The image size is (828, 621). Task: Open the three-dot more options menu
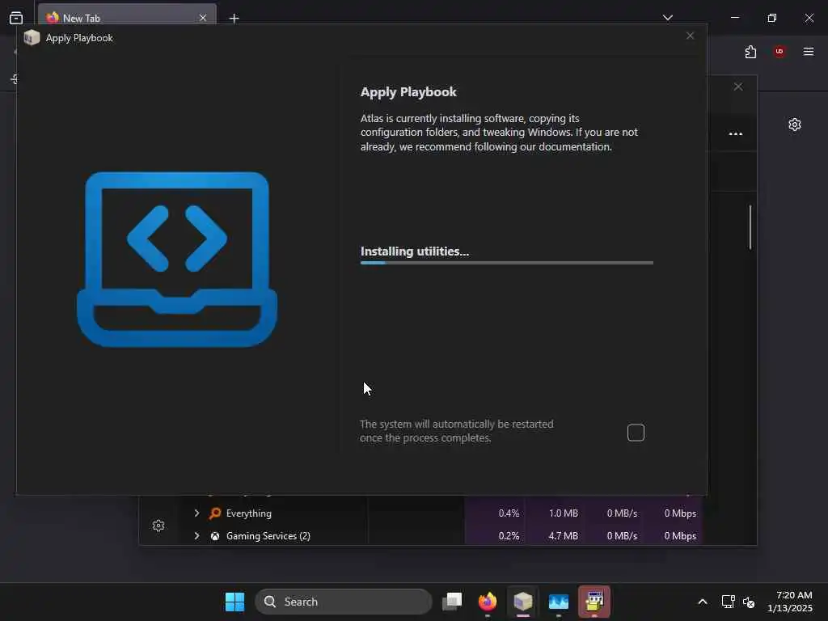click(x=736, y=133)
